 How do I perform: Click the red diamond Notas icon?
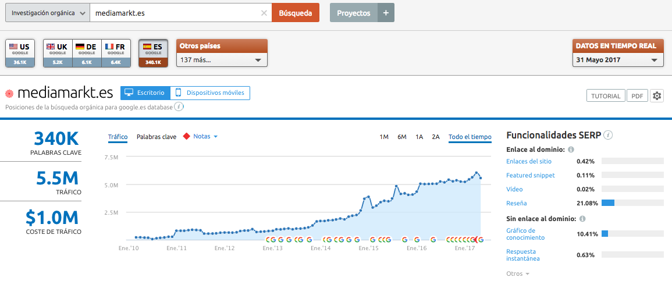coord(186,136)
